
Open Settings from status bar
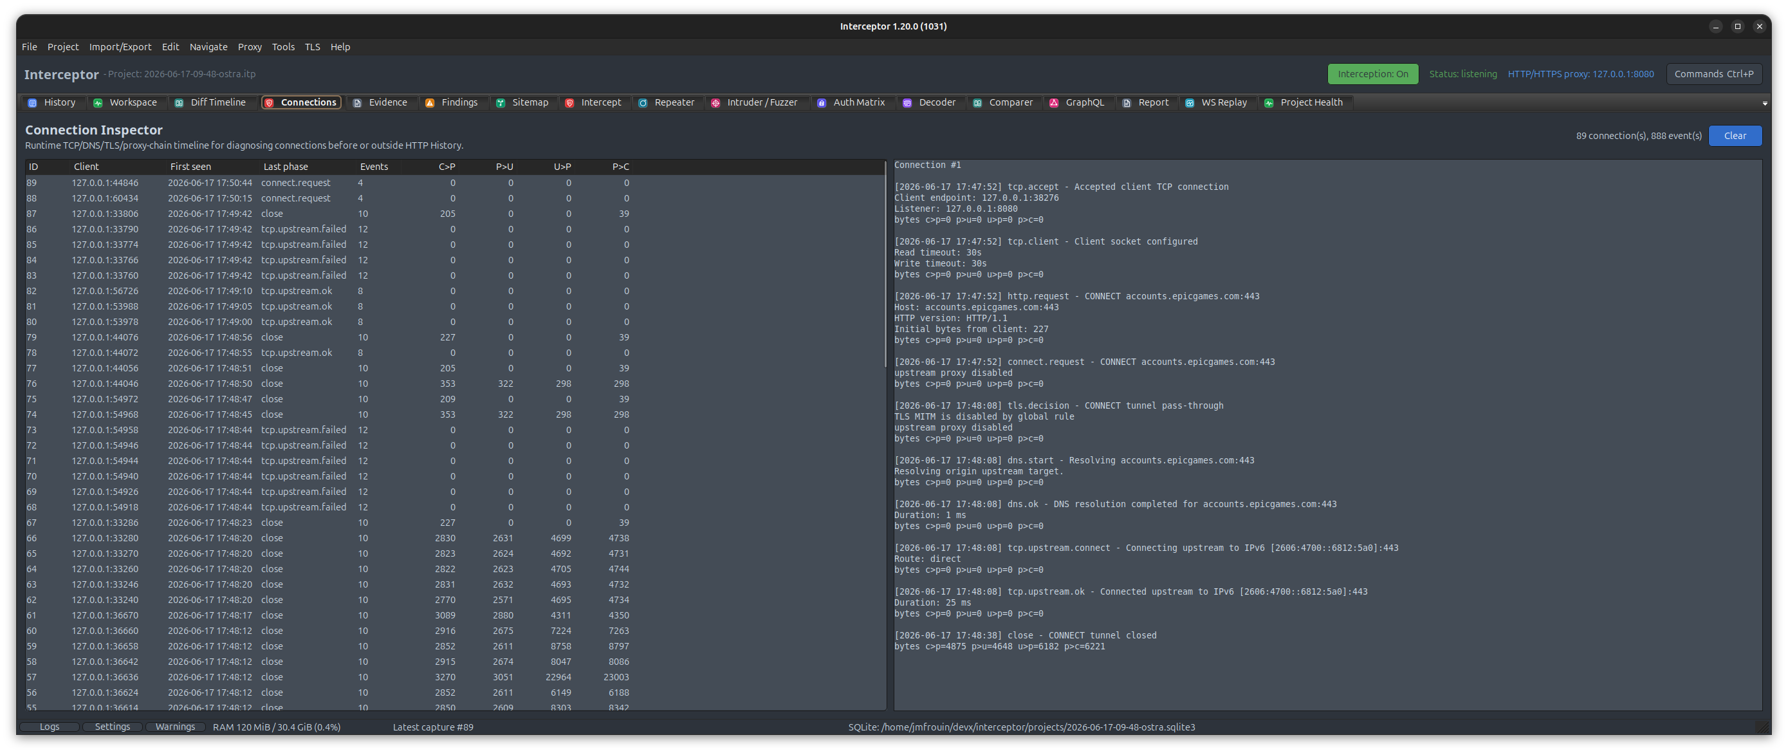coord(113,727)
